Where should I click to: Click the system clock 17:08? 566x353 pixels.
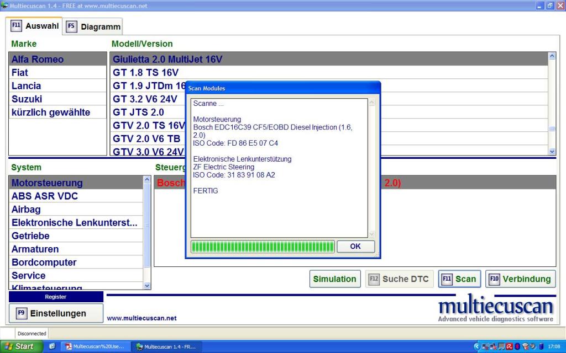pos(554,346)
